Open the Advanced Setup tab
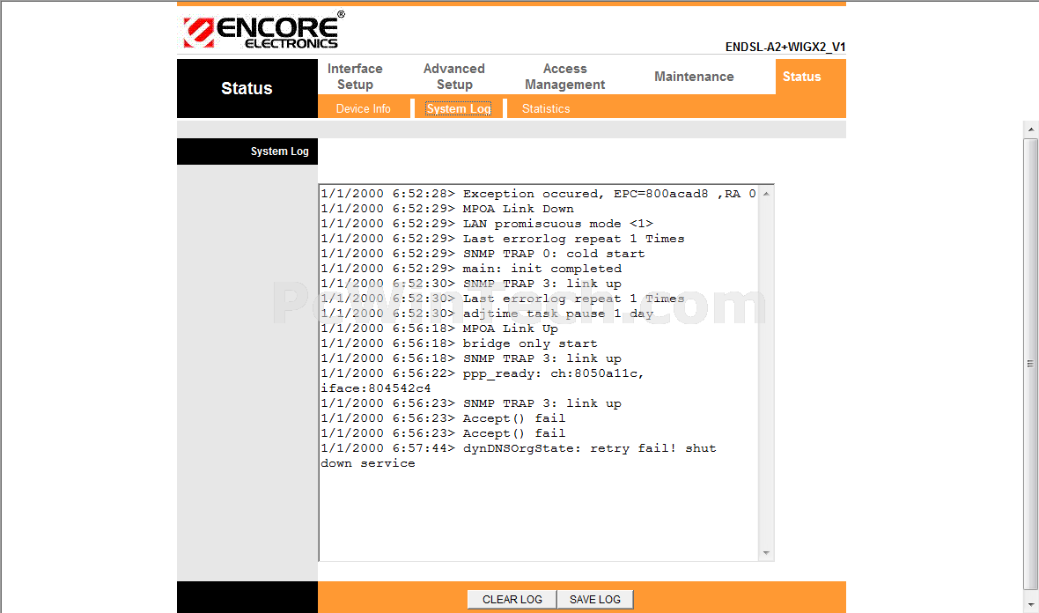The width and height of the screenshot is (1039, 613). point(453,77)
